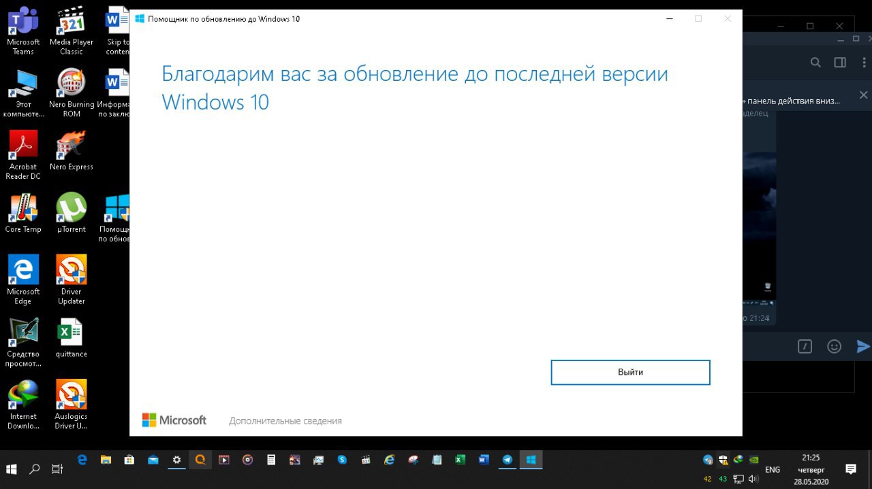872x489 pixels.
Task: Select Microsoft Edge desktop icon
Action: coord(23,280)
